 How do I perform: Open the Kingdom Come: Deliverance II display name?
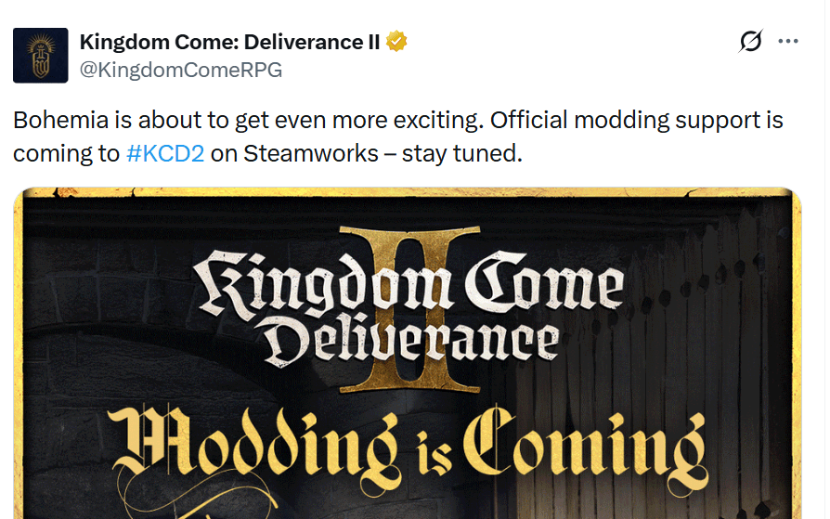tap(229, 42)
